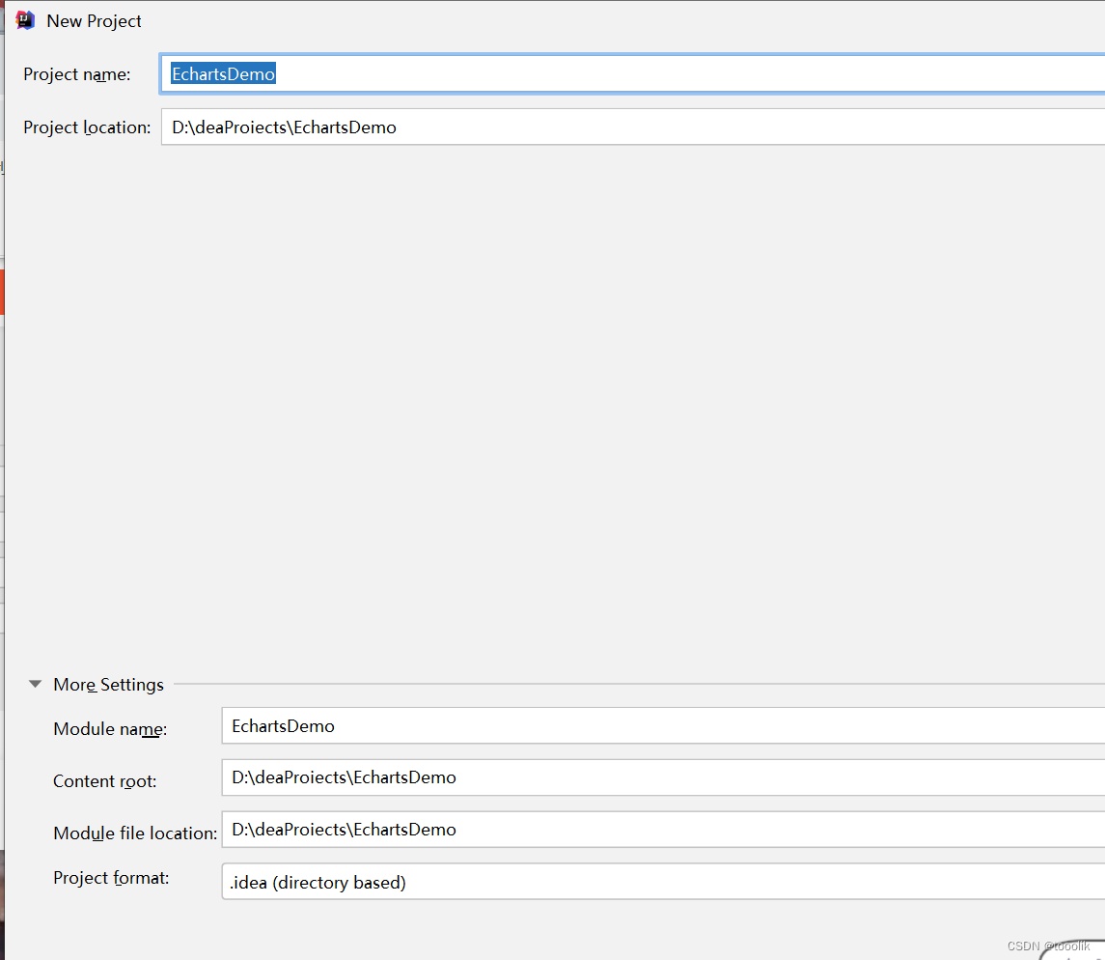This screenshot has width=1105, height=960.
Task: Click the Module file location label
Action: [135, 833]
